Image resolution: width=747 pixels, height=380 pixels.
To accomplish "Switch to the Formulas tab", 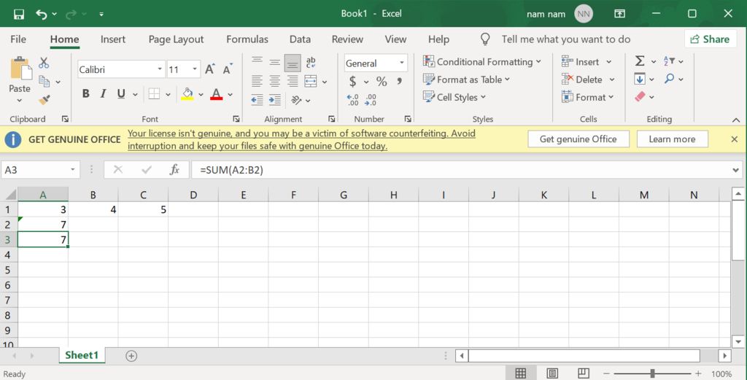I will click(x=247, y=39).
